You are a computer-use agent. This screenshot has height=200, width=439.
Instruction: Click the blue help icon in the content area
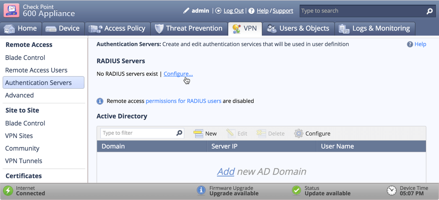[x=410, y=44]
